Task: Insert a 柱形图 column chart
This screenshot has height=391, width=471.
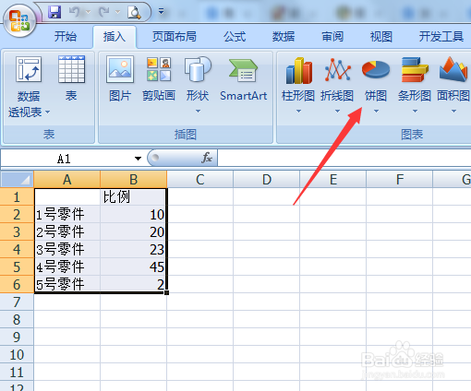Action: click(x=298, y=79)
